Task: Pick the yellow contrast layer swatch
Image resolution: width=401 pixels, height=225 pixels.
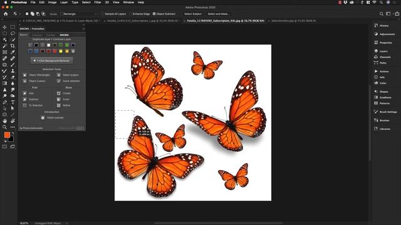Action: click(x=61, y=51)
